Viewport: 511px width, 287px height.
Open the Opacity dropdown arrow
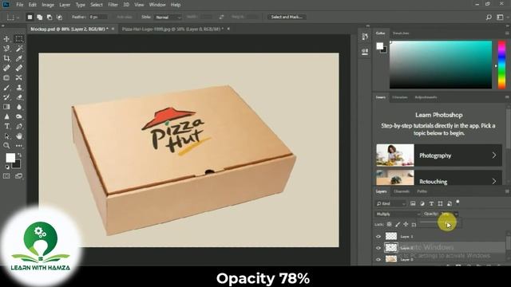coord(456,214)
